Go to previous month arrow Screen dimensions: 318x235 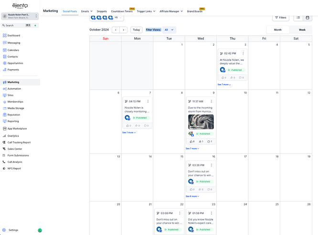tap(116, 30)
